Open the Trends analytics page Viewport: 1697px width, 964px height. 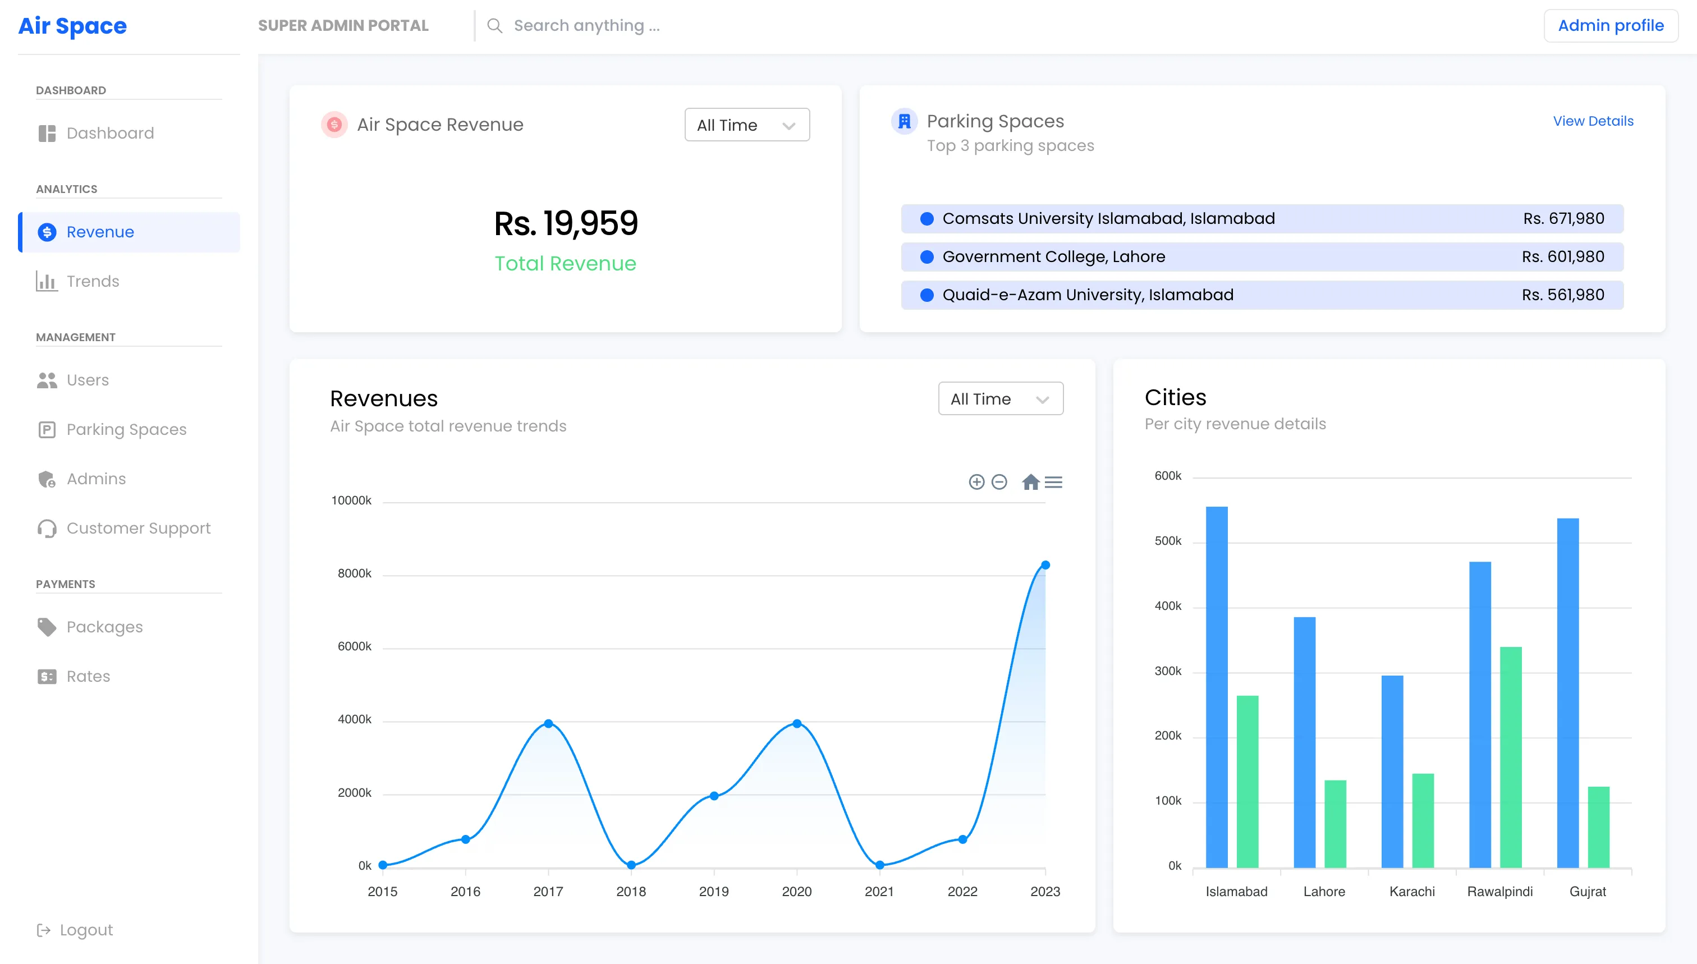[x=93, y=281]
